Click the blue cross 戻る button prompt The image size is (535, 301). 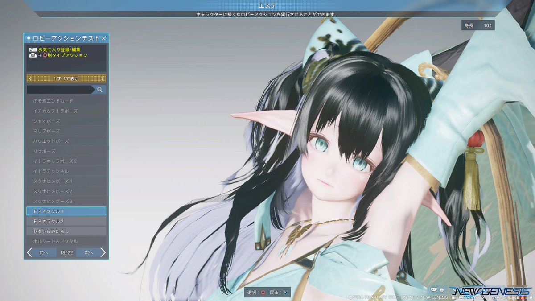285,293
